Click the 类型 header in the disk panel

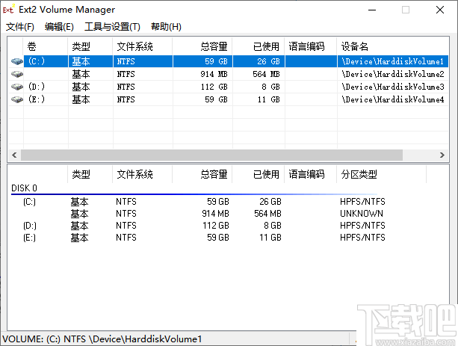point(90,174)
